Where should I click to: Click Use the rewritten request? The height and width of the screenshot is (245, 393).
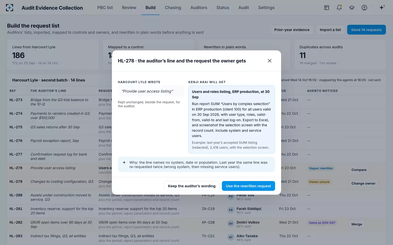click(248, 186)
